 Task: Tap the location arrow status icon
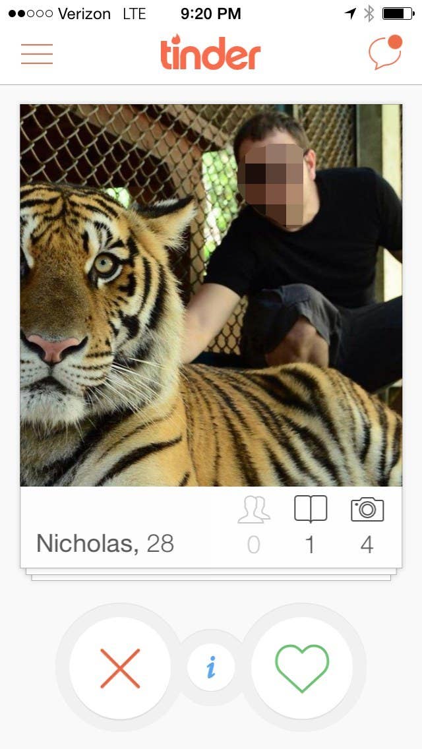click(x=350, y=13)
